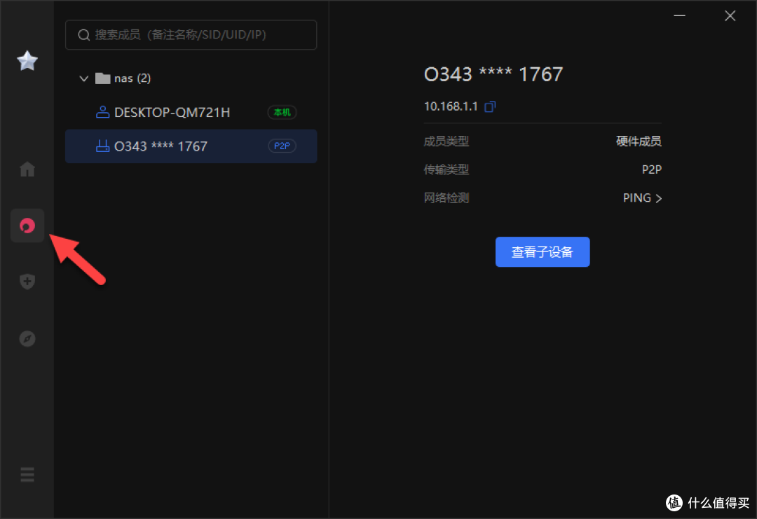Click the 查看子设备 button
This screenshot has width=757, height=519.
pos(543,251)
